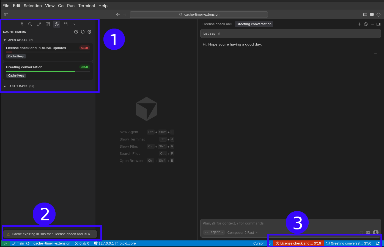This screenshot has width=384, height=247.
Task: Focus the Plan chat input field
Action: (290, 223)
